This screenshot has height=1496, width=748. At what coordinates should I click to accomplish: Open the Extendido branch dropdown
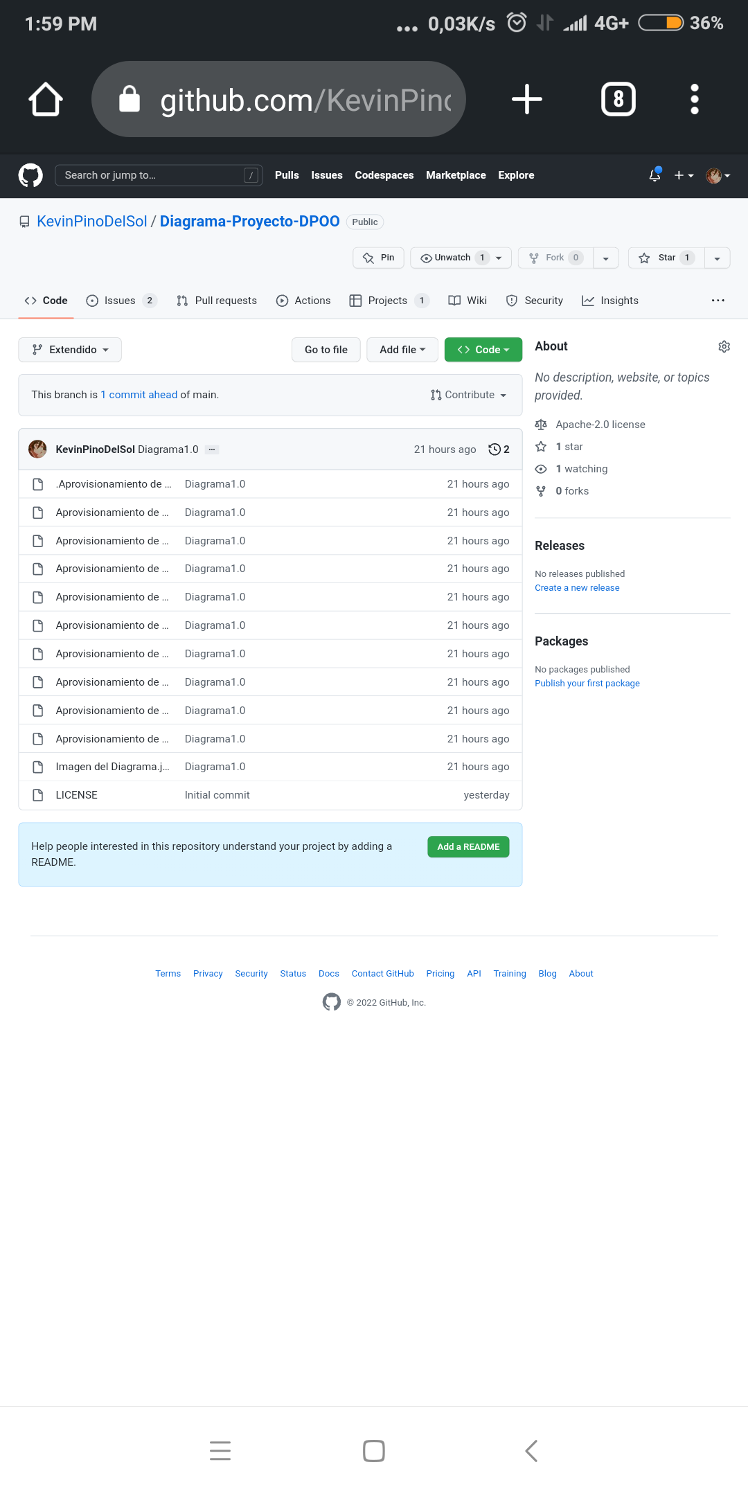pyautogui.click(x=69, y=350)
